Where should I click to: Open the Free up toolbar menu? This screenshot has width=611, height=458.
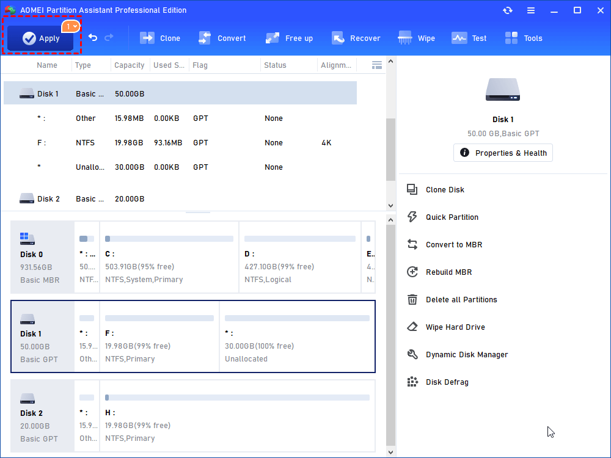click(x=289, y=38)
